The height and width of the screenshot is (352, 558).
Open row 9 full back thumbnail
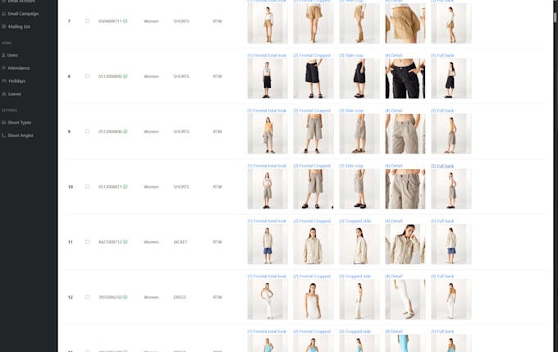click(451, 134)
